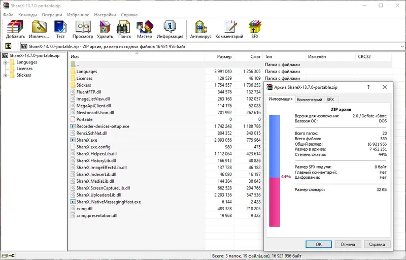Open the archive path dropdown arrow
Image resolution: width=406 pixels, height=260 pixels.
pos(402,47)
